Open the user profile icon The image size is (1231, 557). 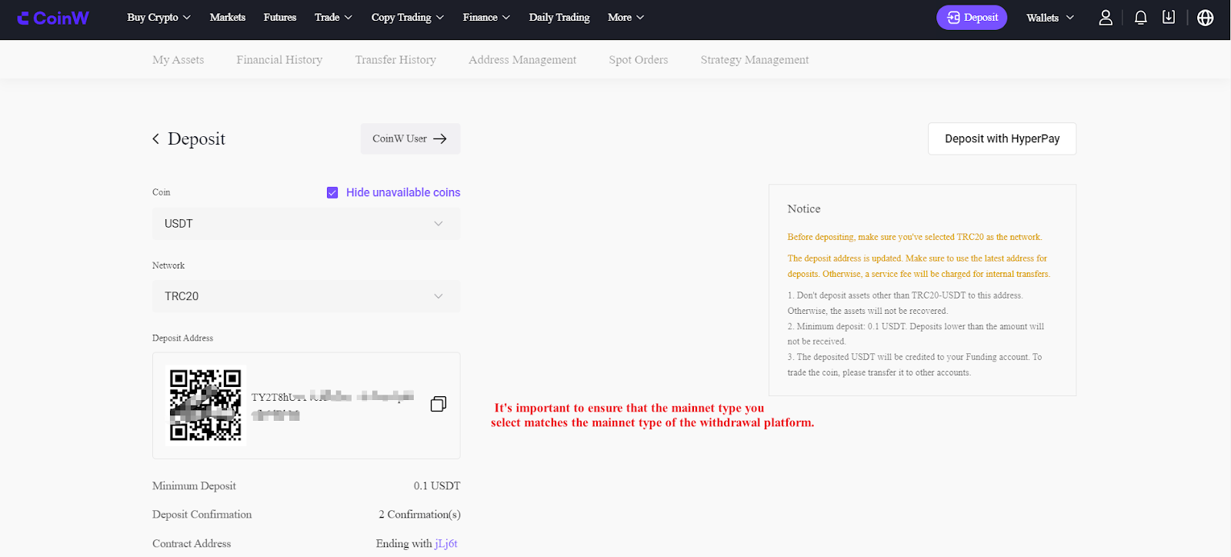click(x=1106, y=18)
